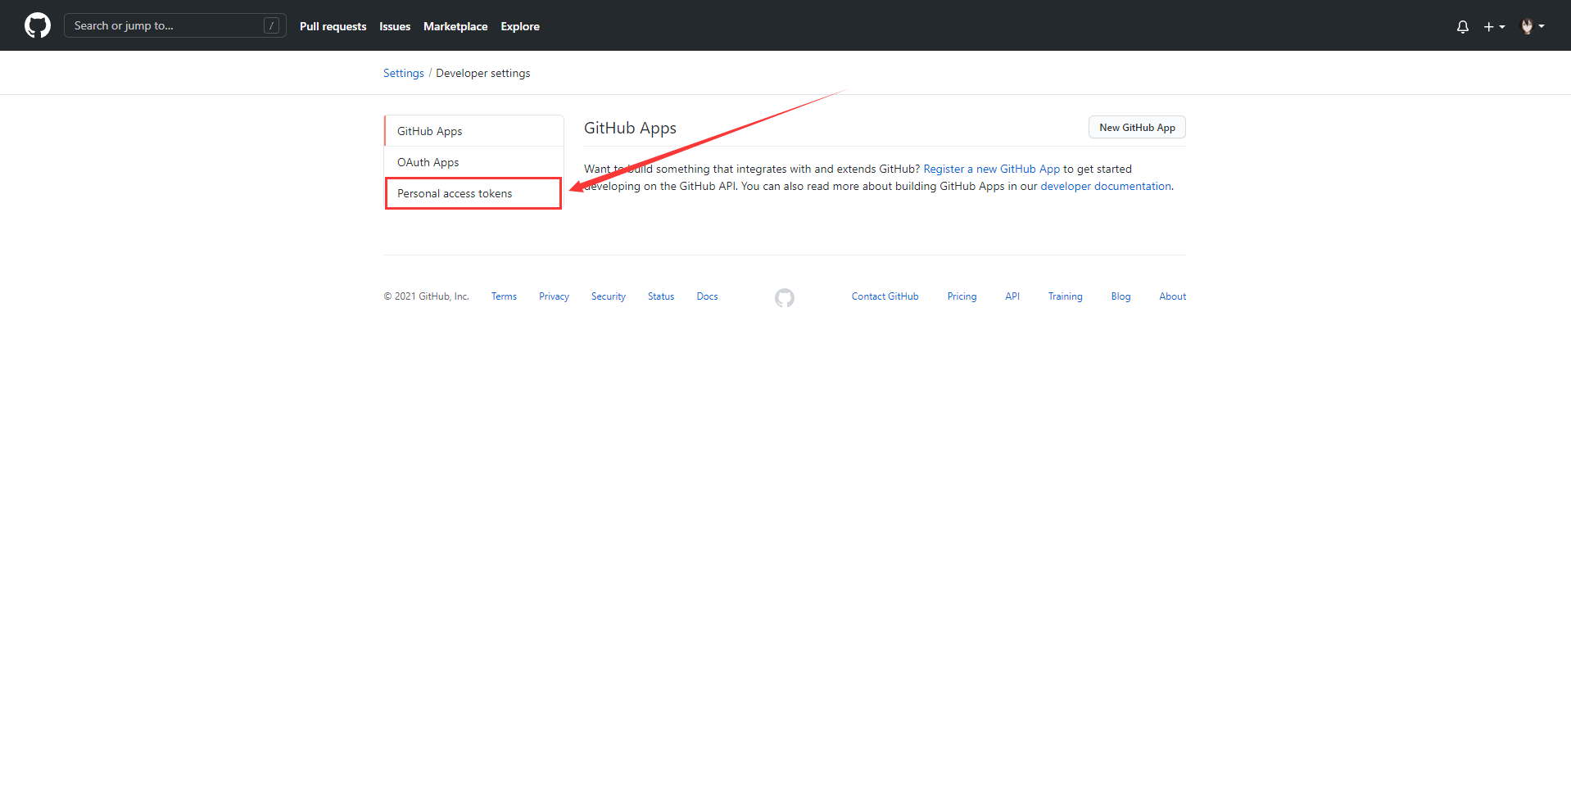1571x791 pixels.
Task: Focus the Search or jump to field
Action: point(175,25)
